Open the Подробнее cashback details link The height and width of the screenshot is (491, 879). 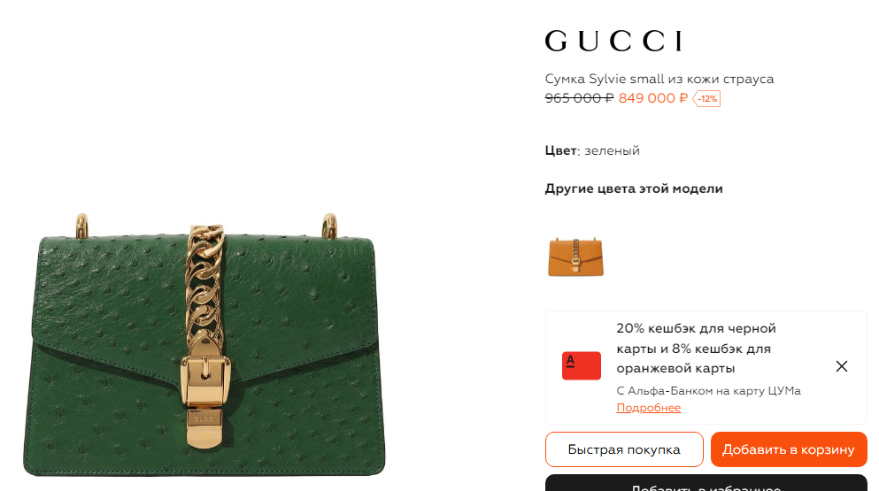(x=649, y=408)
